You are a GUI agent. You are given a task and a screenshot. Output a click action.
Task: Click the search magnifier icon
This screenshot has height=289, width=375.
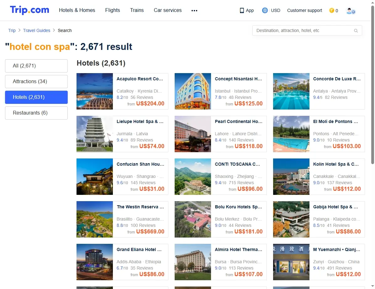pyautogui.click(x=356, y=31)
